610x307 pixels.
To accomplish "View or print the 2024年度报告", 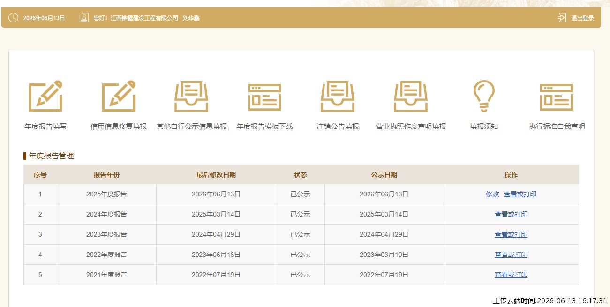I will click(x=511, y=214).
